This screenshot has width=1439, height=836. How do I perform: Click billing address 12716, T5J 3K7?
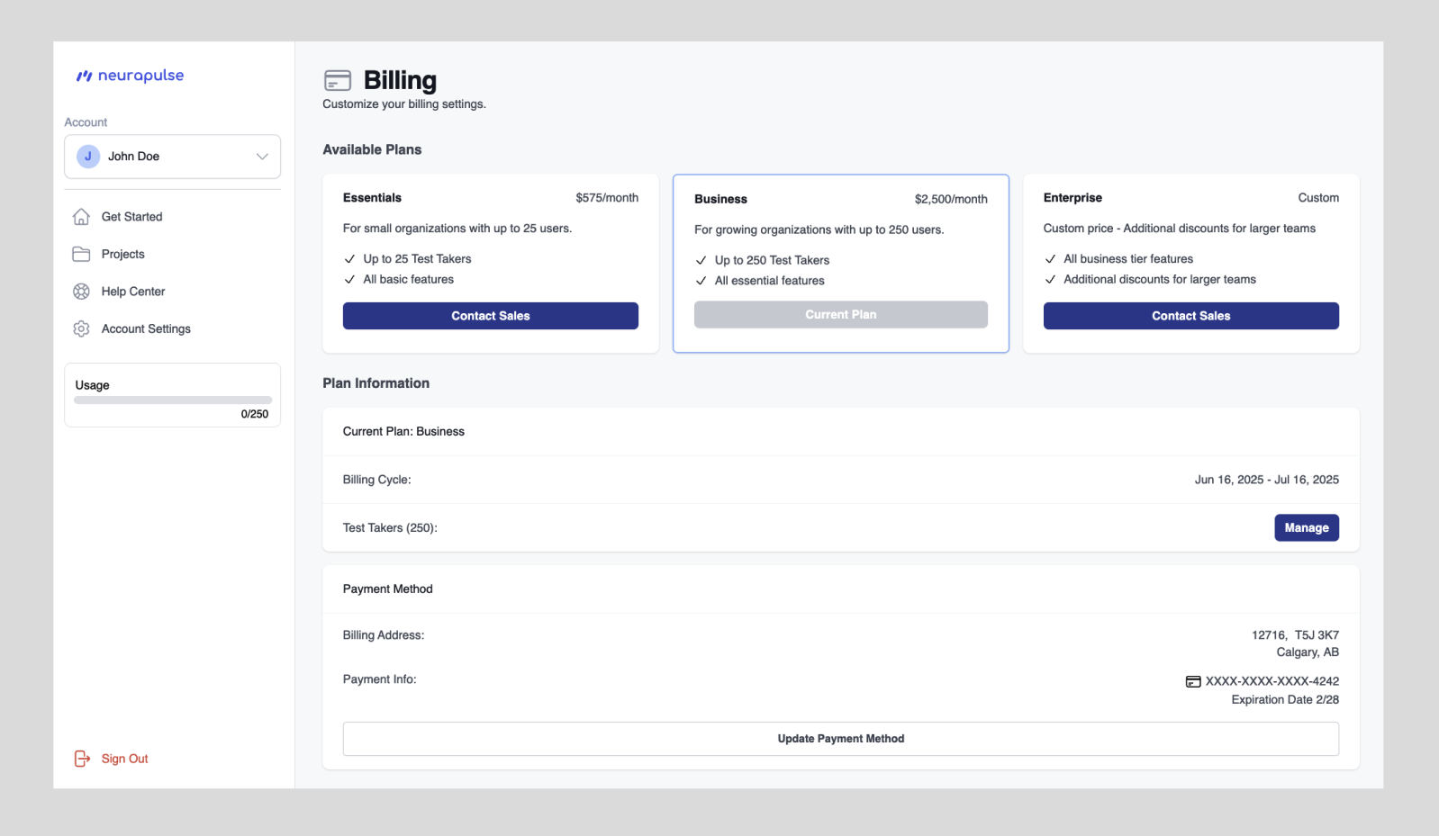[x=1295, y=635]
